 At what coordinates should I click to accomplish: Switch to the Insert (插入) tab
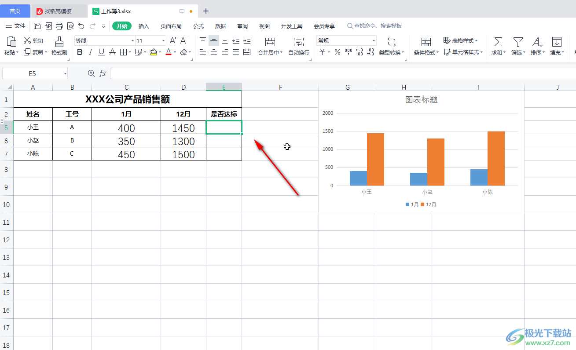tap(144, 26)
